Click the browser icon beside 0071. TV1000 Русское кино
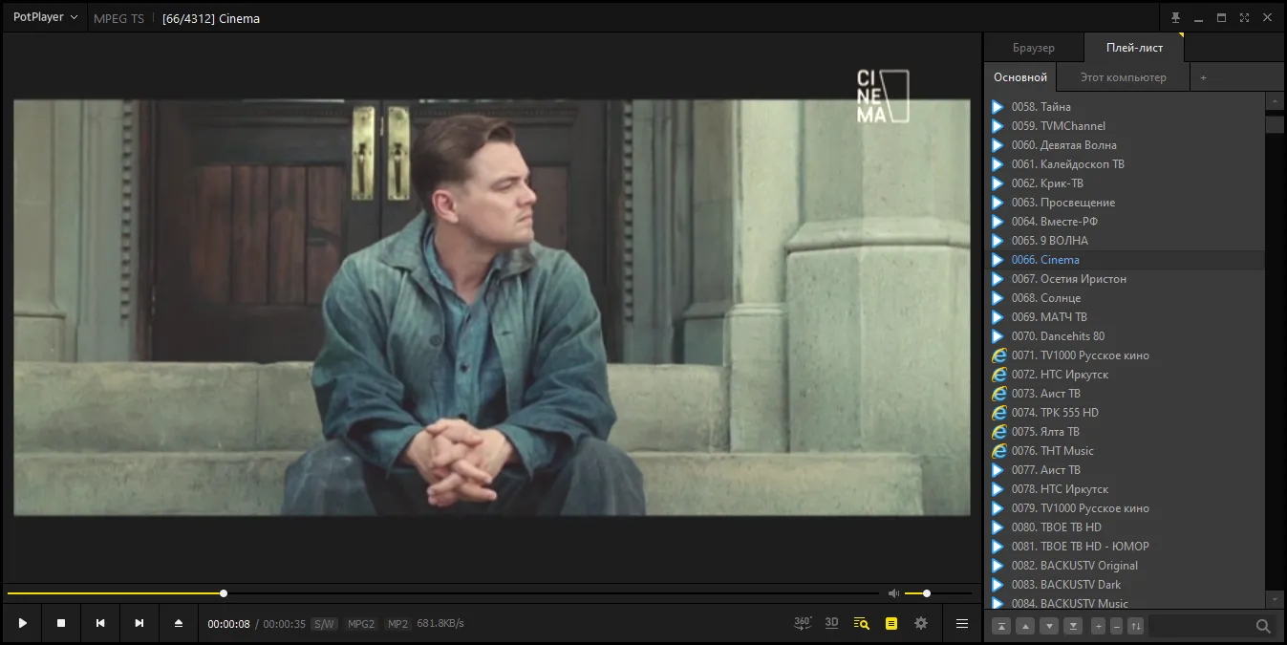The height and width of the screenshot is (645, 1287). (x=999, y=355)
